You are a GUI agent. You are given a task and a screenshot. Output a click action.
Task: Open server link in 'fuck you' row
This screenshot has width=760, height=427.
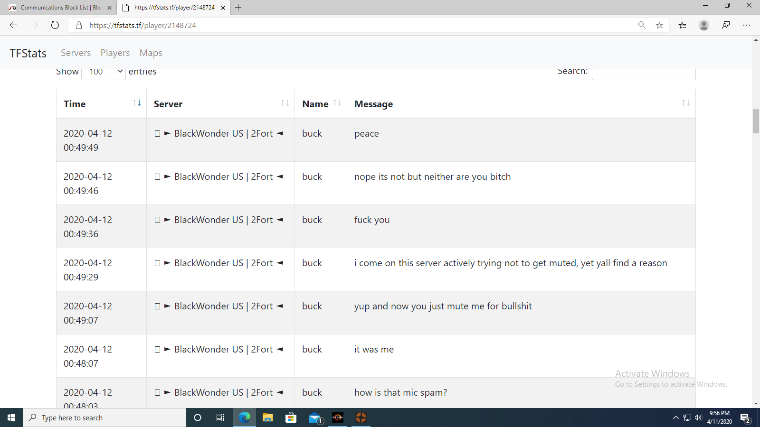pos(219,220)
